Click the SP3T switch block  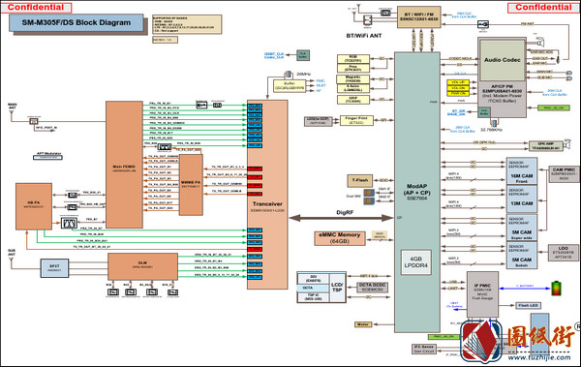pos(54,268)
